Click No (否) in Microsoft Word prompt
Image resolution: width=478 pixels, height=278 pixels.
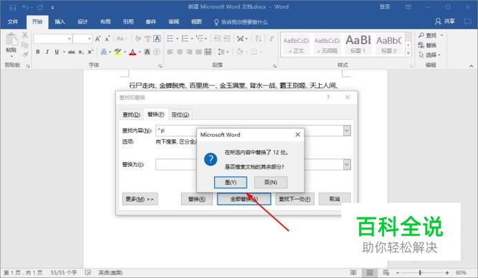coord(271,182)
